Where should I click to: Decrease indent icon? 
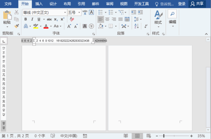coord(134,13)
